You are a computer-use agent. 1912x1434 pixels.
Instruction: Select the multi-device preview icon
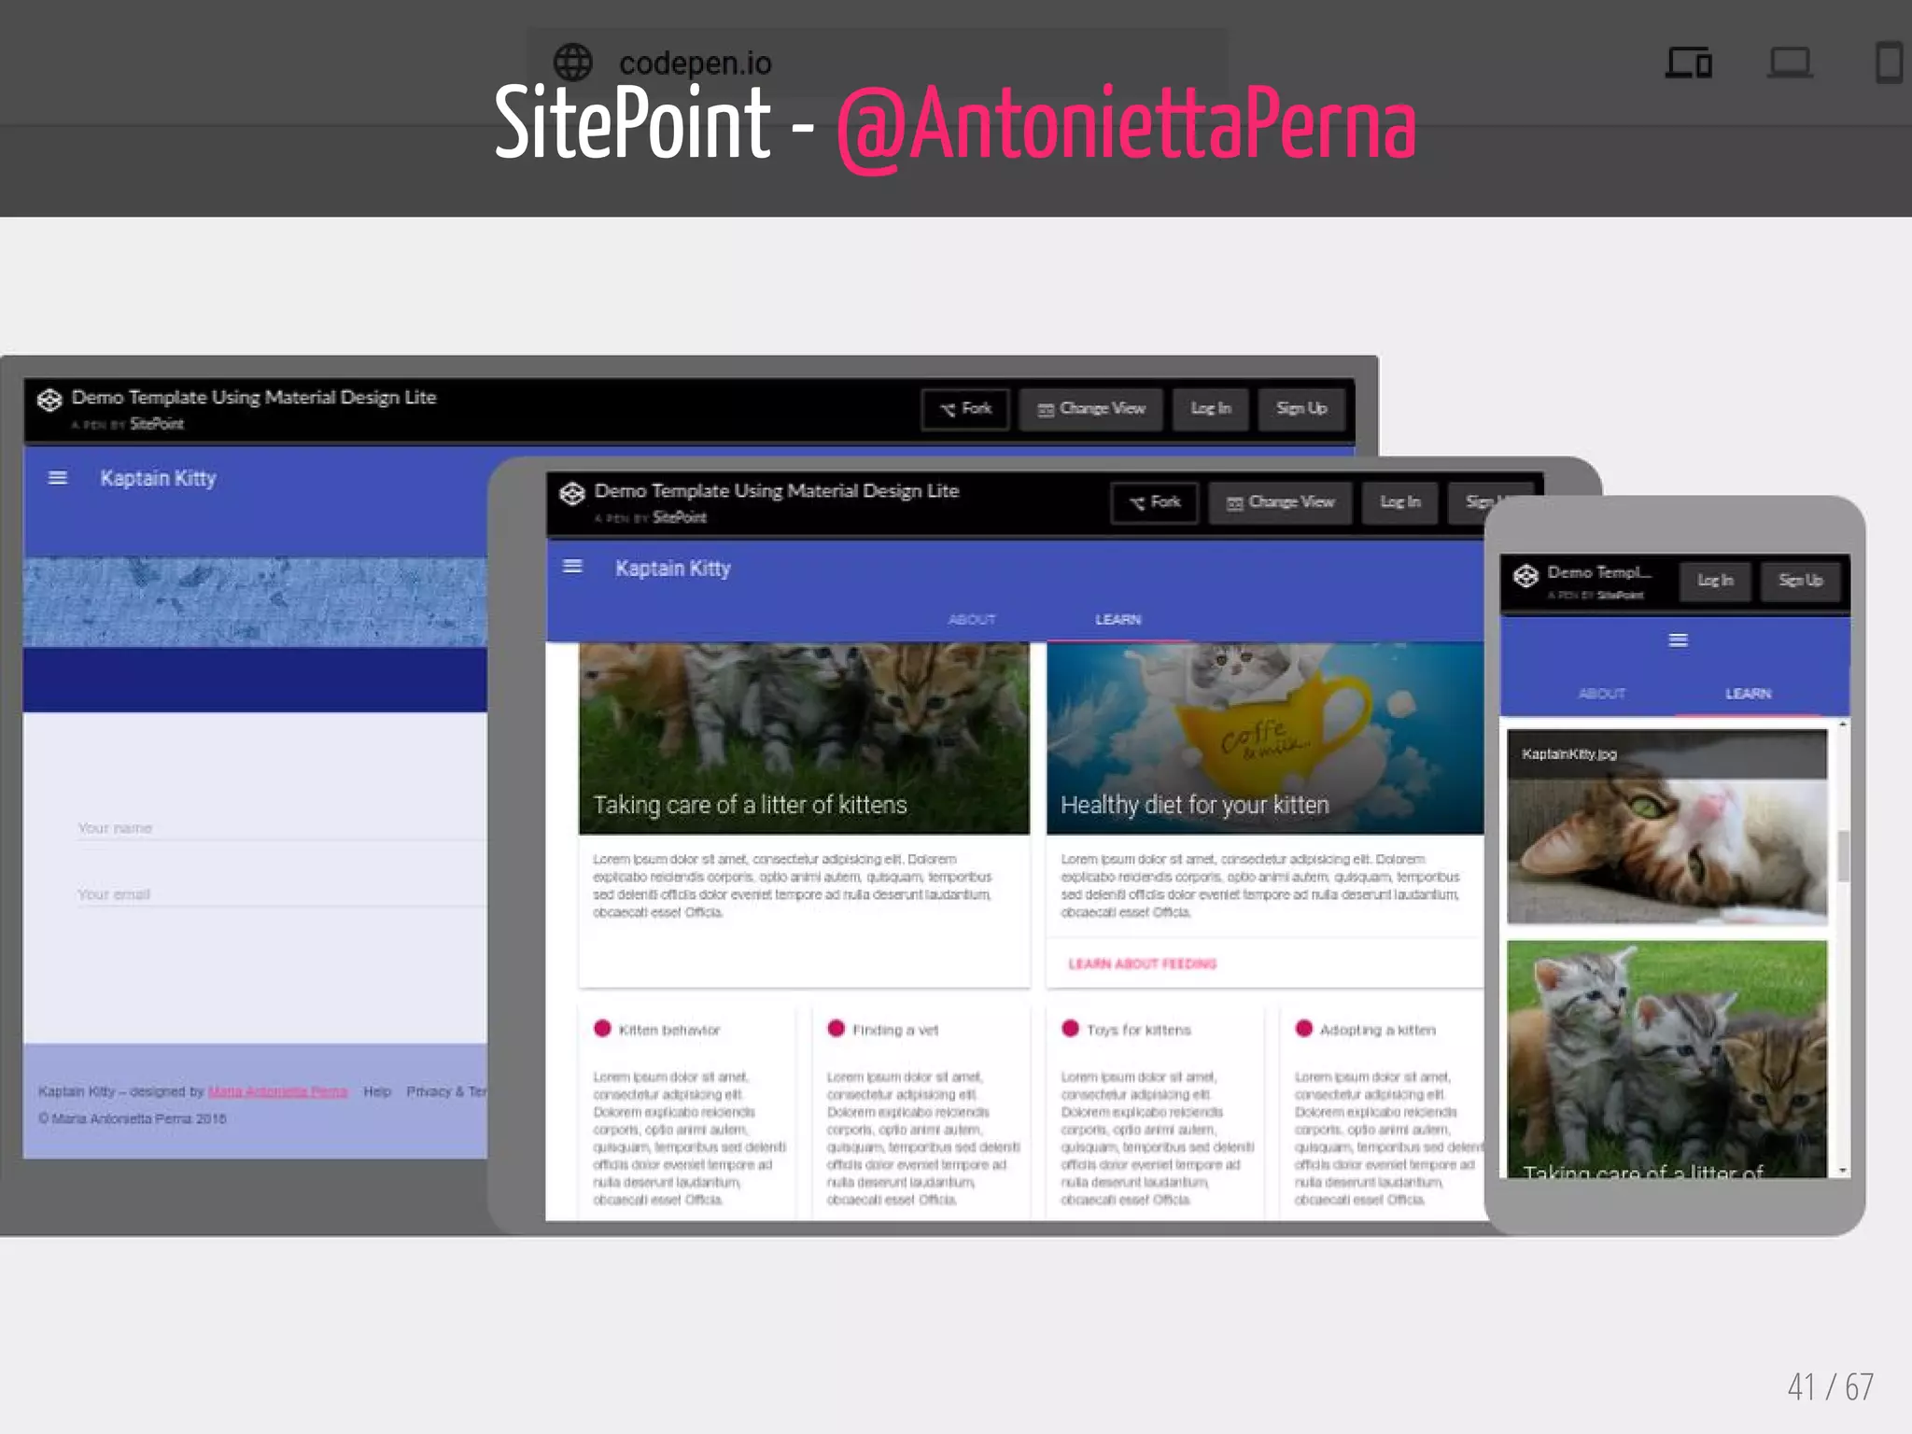(x=1689, y=63)
